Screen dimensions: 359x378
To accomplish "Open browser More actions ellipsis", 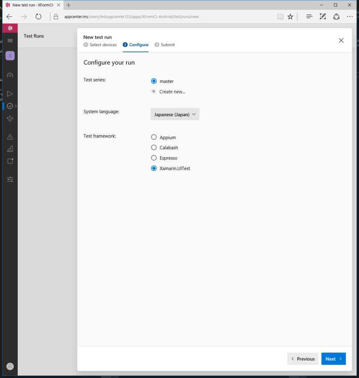I will click(x=350, y=16).
